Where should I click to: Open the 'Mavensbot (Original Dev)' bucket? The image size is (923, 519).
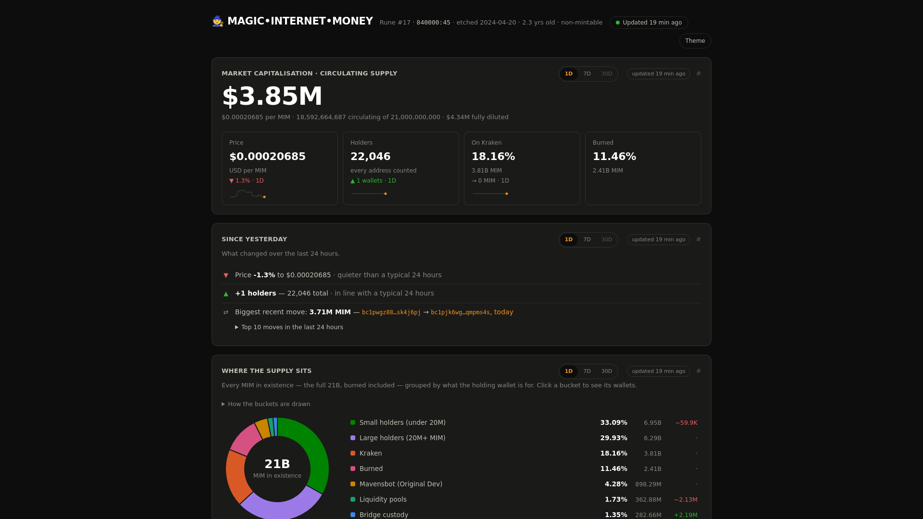point(524,484)
